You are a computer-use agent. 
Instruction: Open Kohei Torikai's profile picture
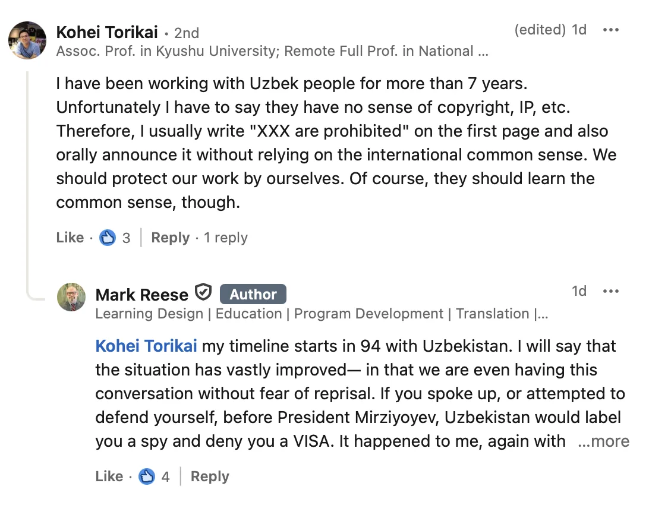(x=27, y=40)
